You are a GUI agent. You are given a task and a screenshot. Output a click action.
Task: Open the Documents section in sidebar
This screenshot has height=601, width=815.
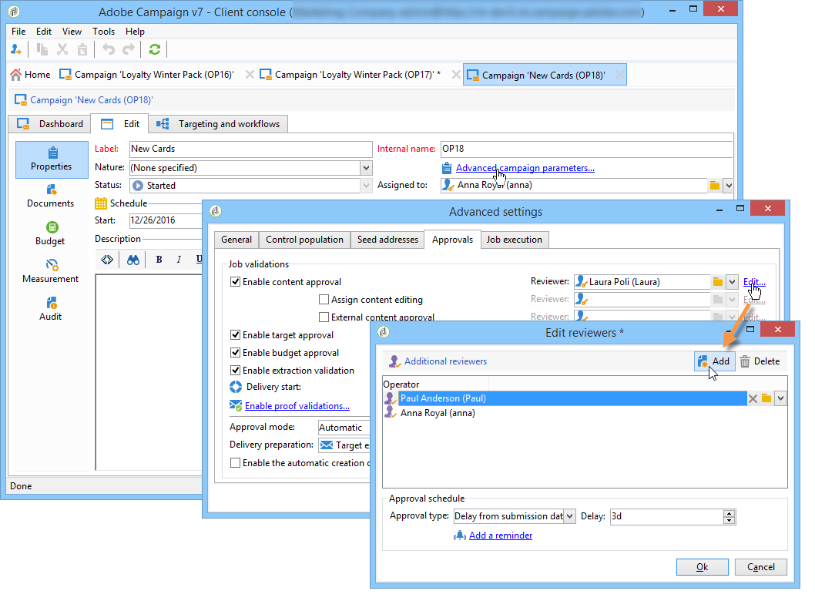[x=51, y=196]
